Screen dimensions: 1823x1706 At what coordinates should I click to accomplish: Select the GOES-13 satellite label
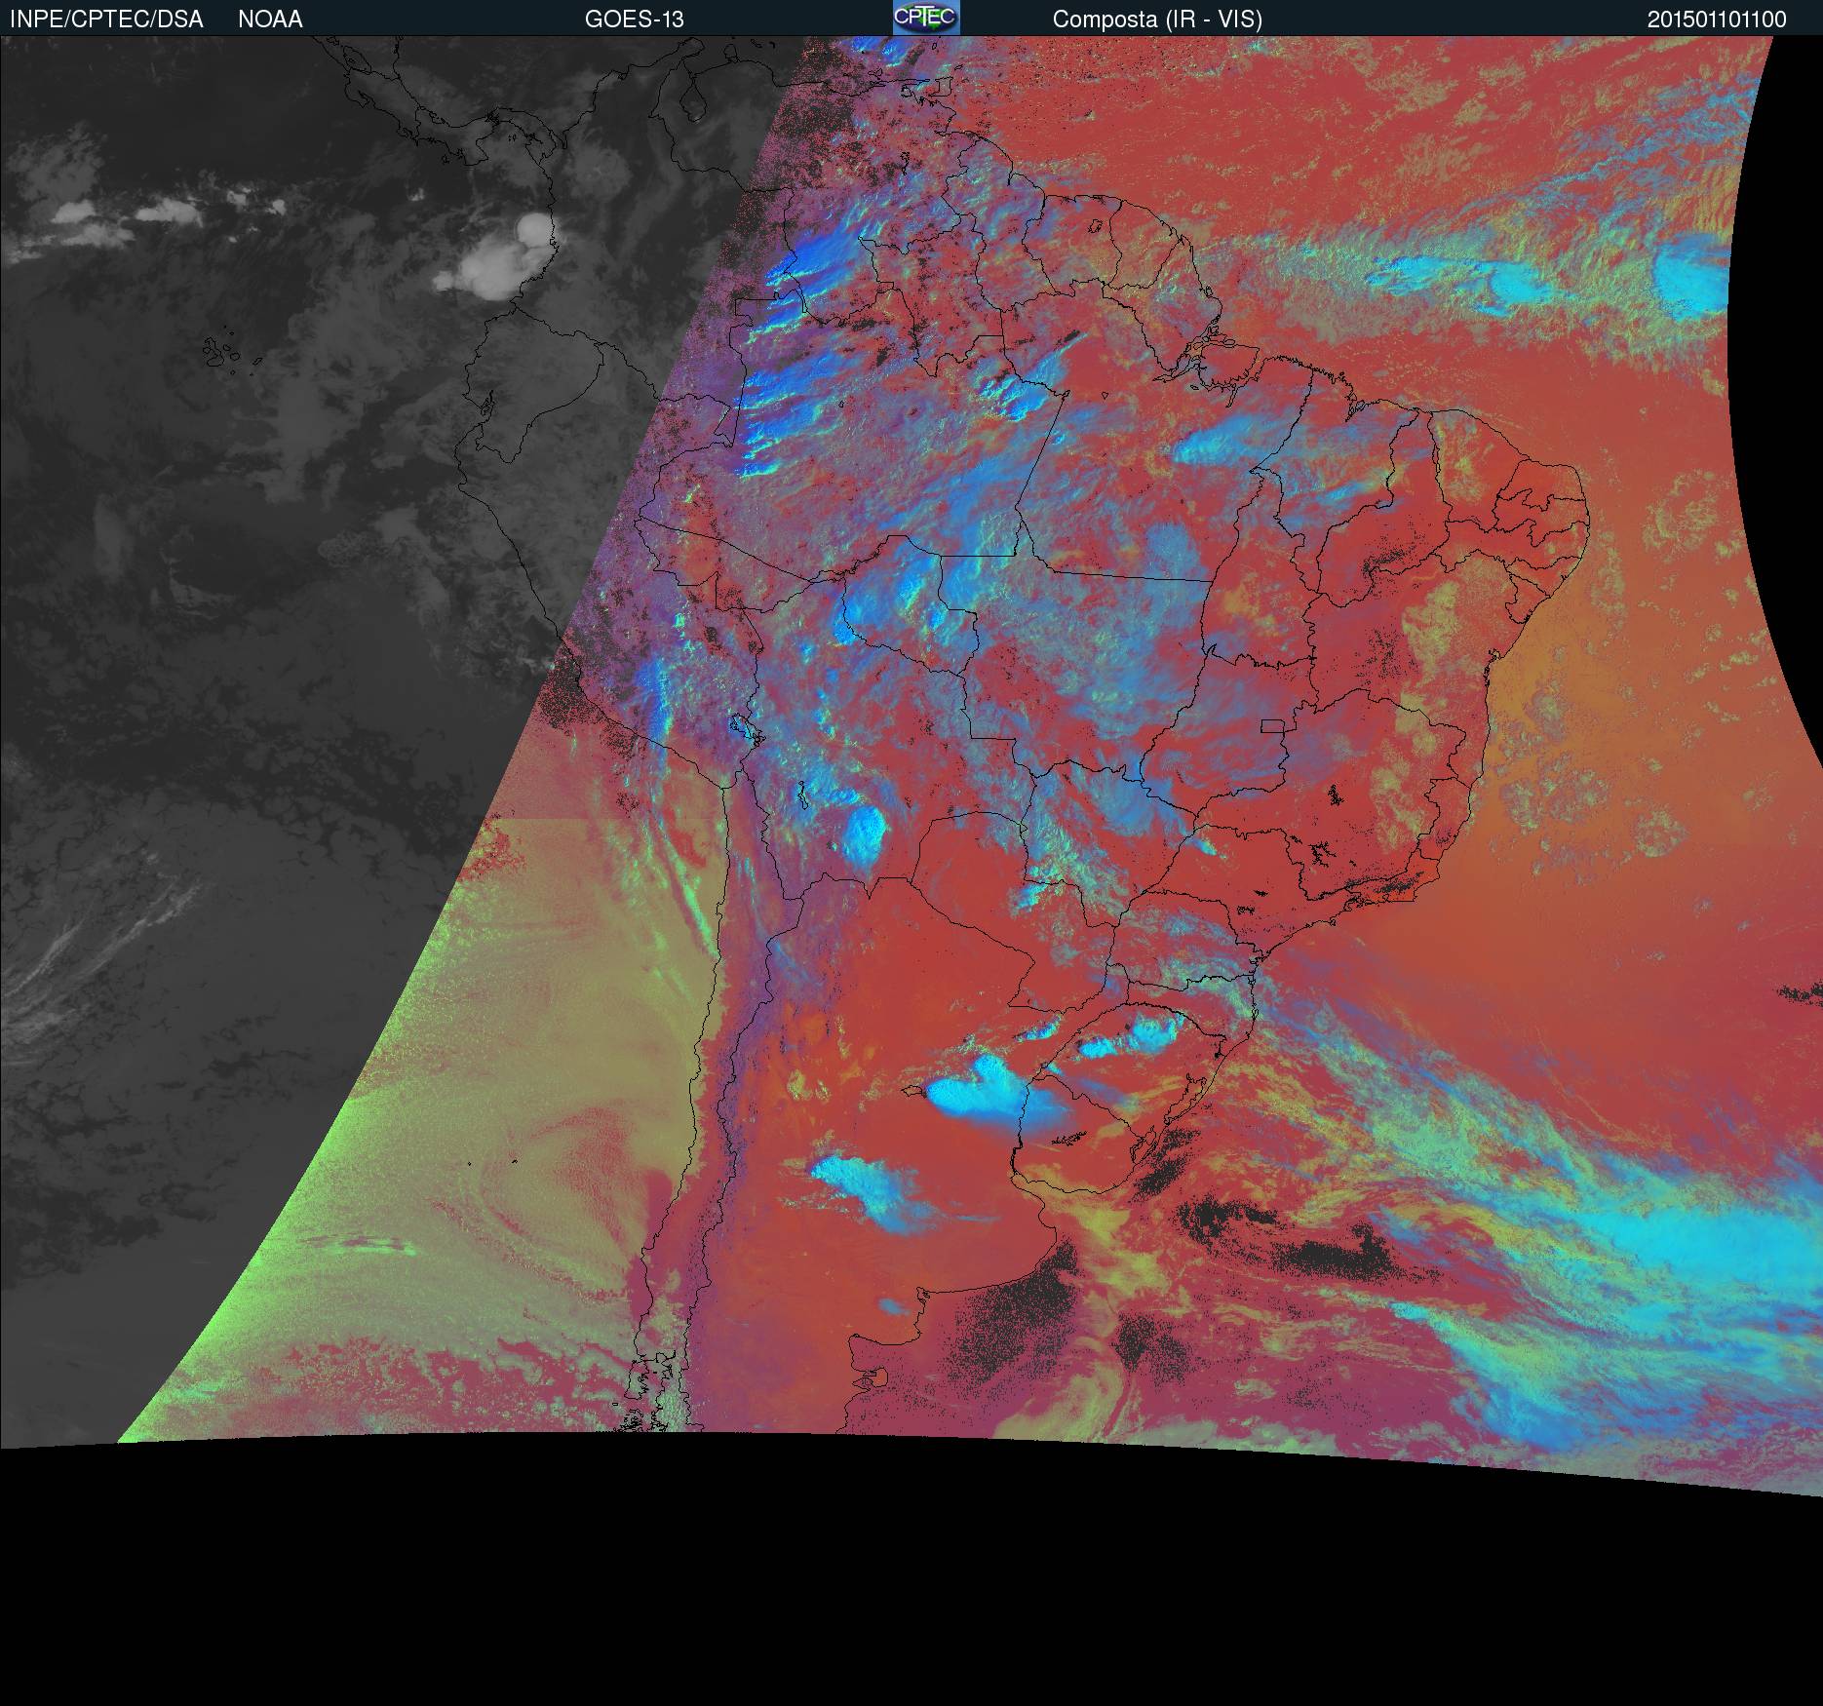click(634, 19)
